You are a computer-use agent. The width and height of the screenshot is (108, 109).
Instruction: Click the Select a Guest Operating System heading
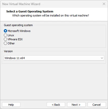pos(30,11)
